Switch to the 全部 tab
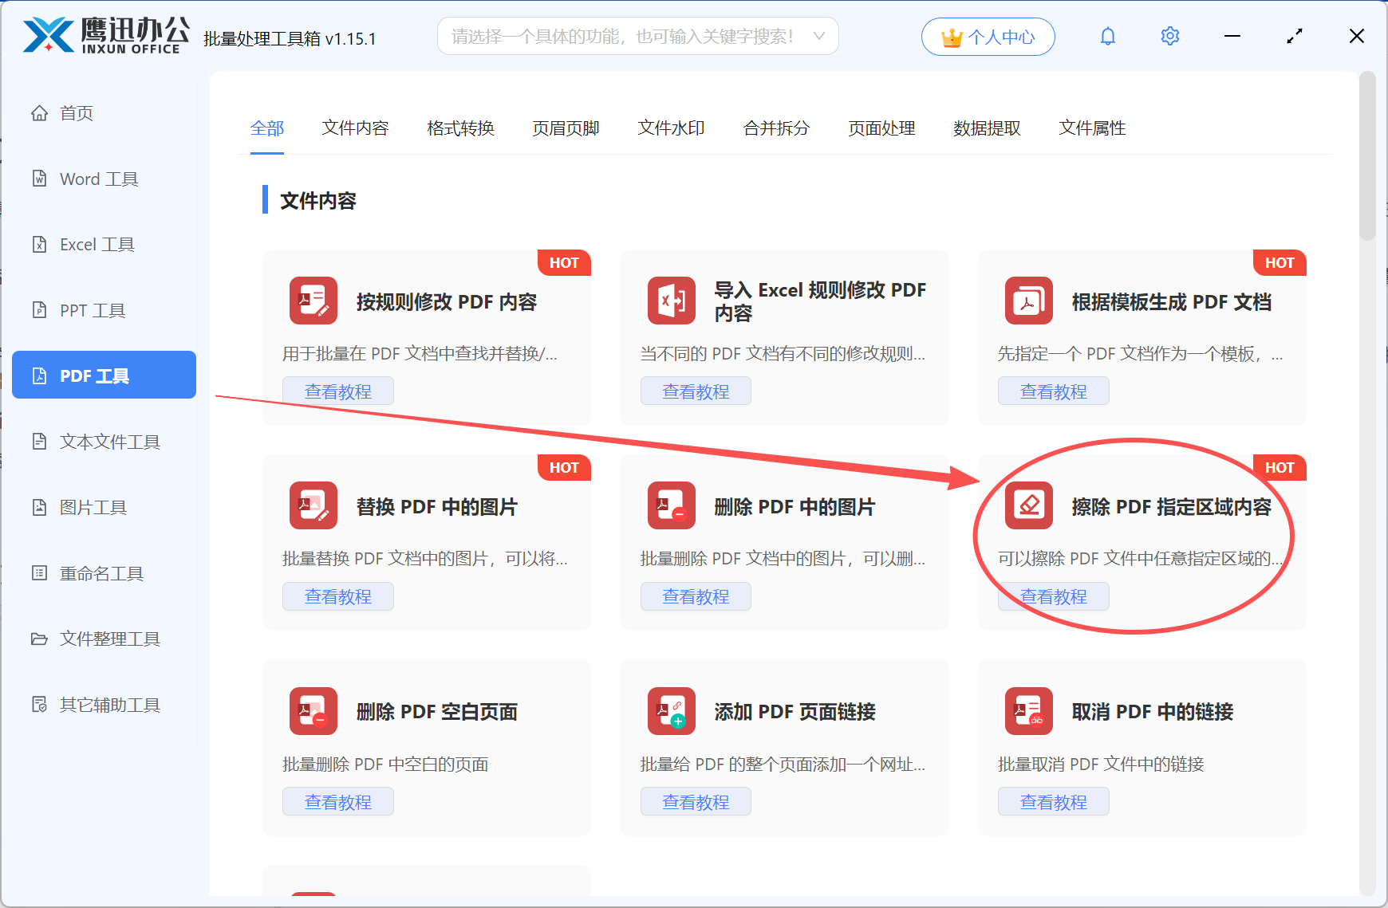The image size is (1388, 908). click(267, 128)
